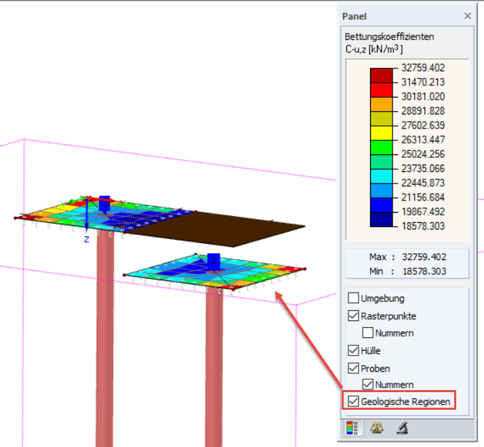Disable Nummern under Proben

point(367,385)
